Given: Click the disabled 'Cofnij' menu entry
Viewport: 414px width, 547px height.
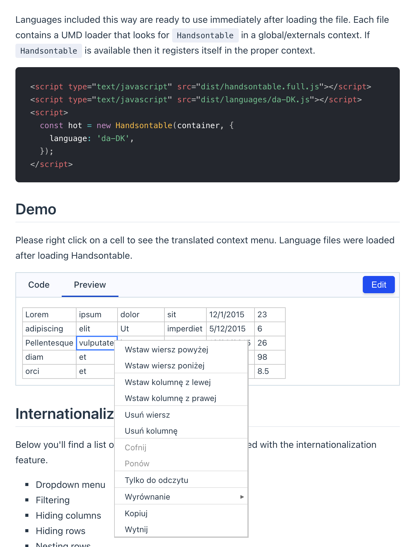Looking at the screenshot, I should (181, 448).
